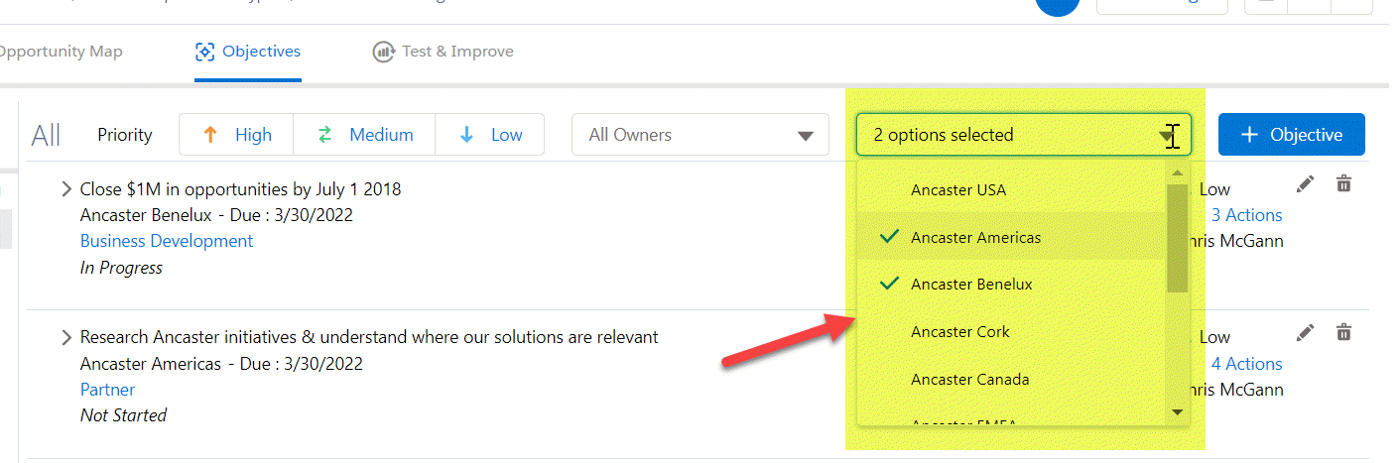Viewport: 1400px width, 463px height.
Task: Open the All Owners dropdown
Action: point(700,135)
